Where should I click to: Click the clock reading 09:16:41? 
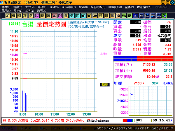coord(161,120)
